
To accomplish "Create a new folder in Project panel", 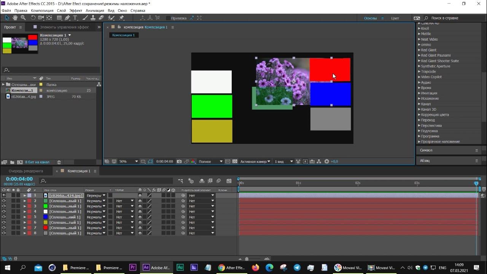I will 12,162.
